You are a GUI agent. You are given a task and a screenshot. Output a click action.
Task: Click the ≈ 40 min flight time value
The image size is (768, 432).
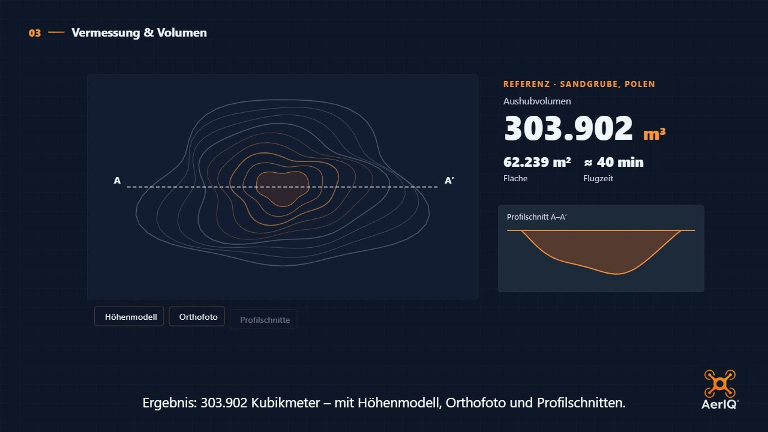click(613, 162)
